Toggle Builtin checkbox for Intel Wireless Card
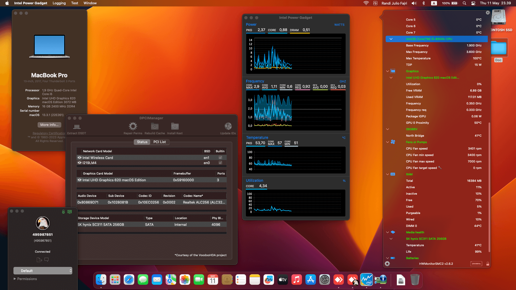 pyautogui.click(x=220, y=158)
